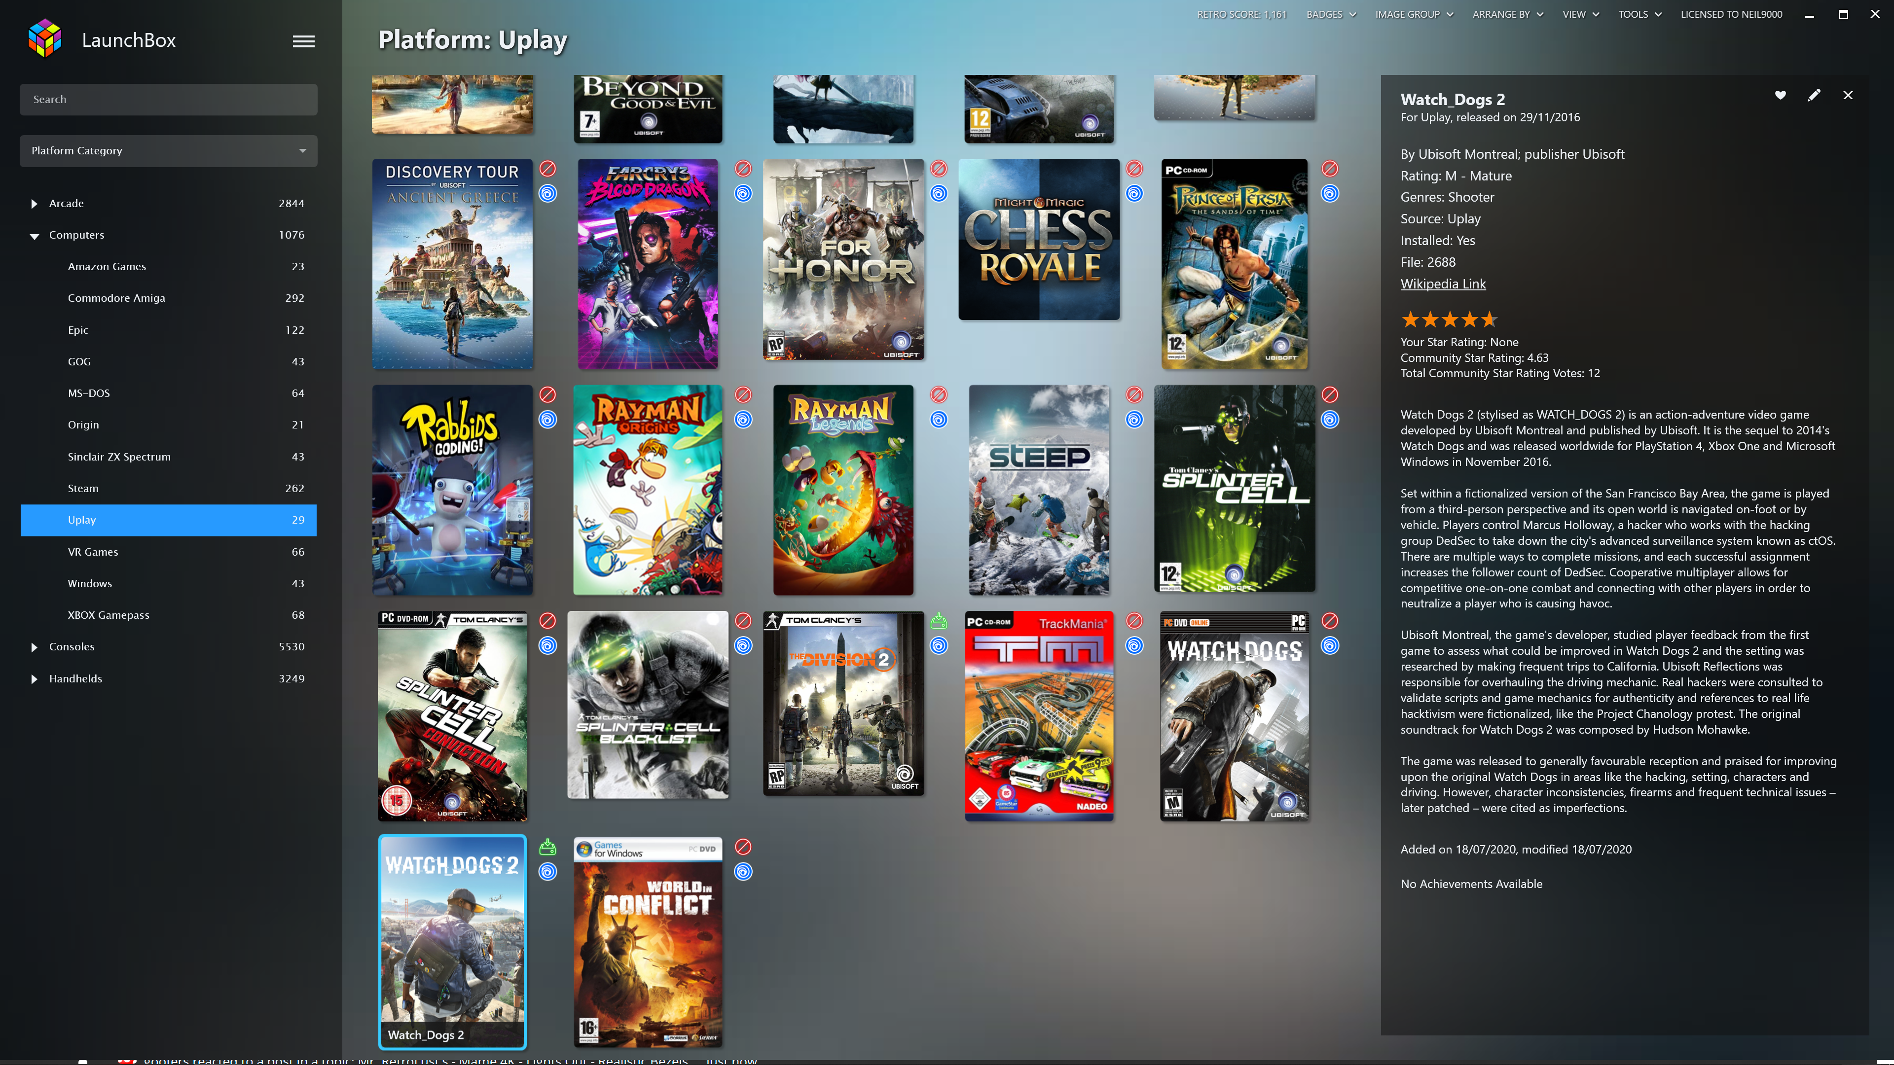Select the Might & Magic Chess Royale cover
Image resolution: width=1894 pixels, height=1065 pixels.
pos(1039,240)
